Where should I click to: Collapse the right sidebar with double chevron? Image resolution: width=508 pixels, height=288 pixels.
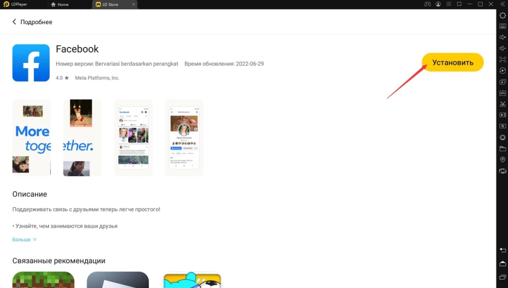502,4
